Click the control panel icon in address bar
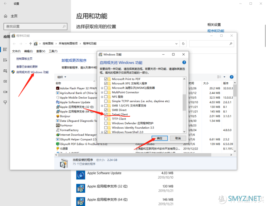This screenshot has height=206, width=266. point(36,44)
